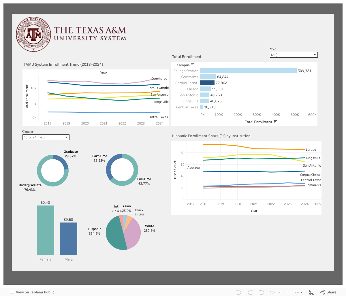Click the sort icon beside Total Enrollment axis

pyautogui.click(x=276, y=122)
